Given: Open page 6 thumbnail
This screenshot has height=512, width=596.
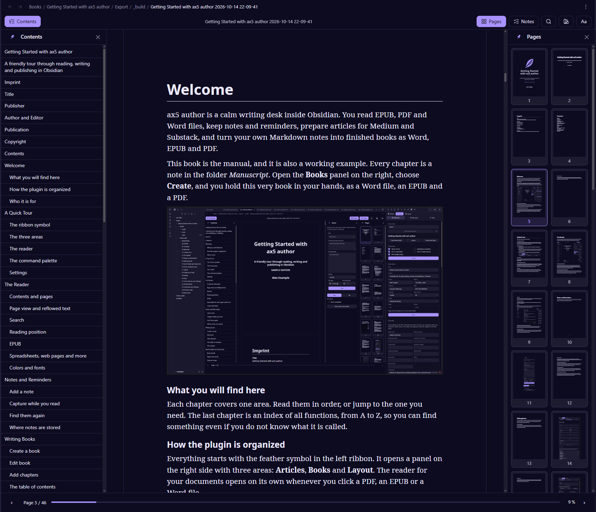Looking at the screenshot, I should coord(569,197).
